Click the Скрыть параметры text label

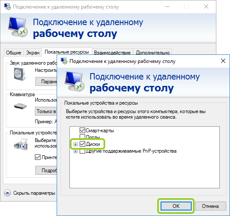click(x=34, y=193)
